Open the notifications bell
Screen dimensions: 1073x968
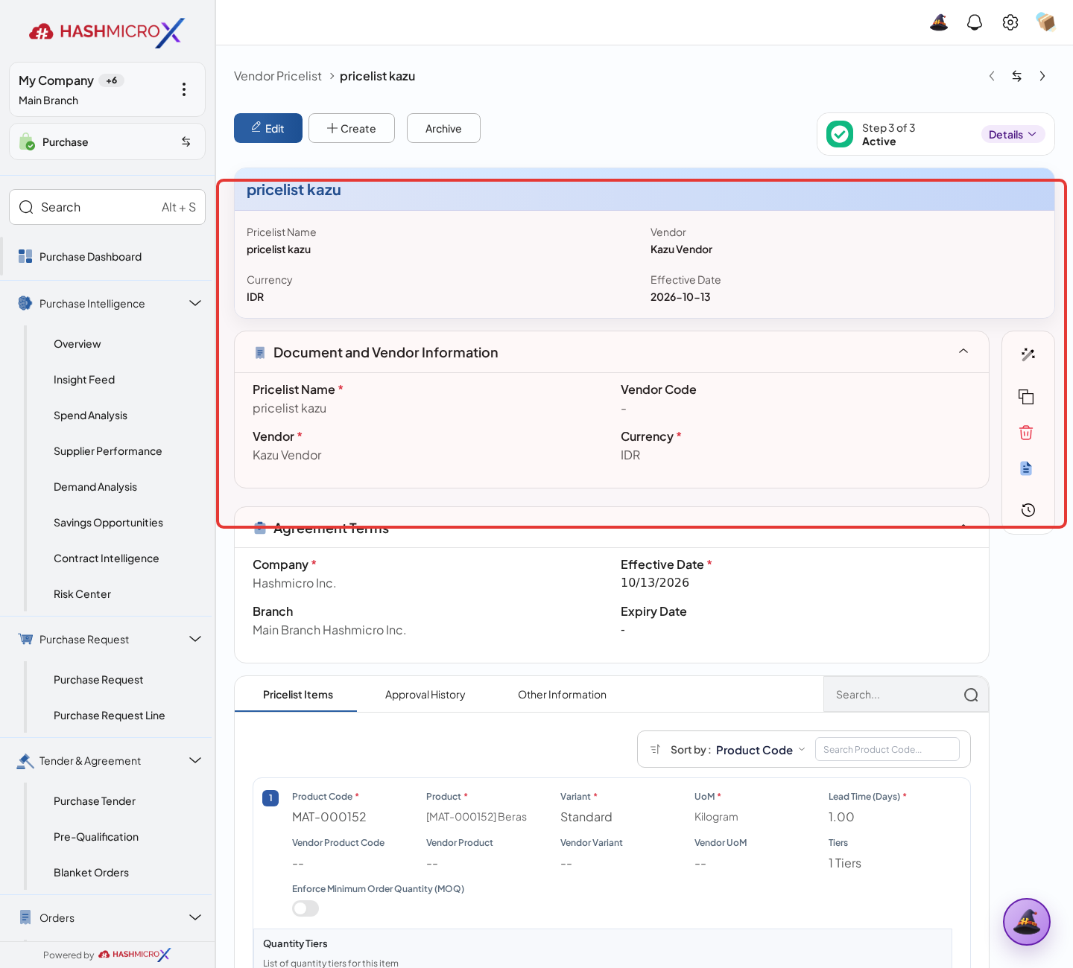[975, 22]
